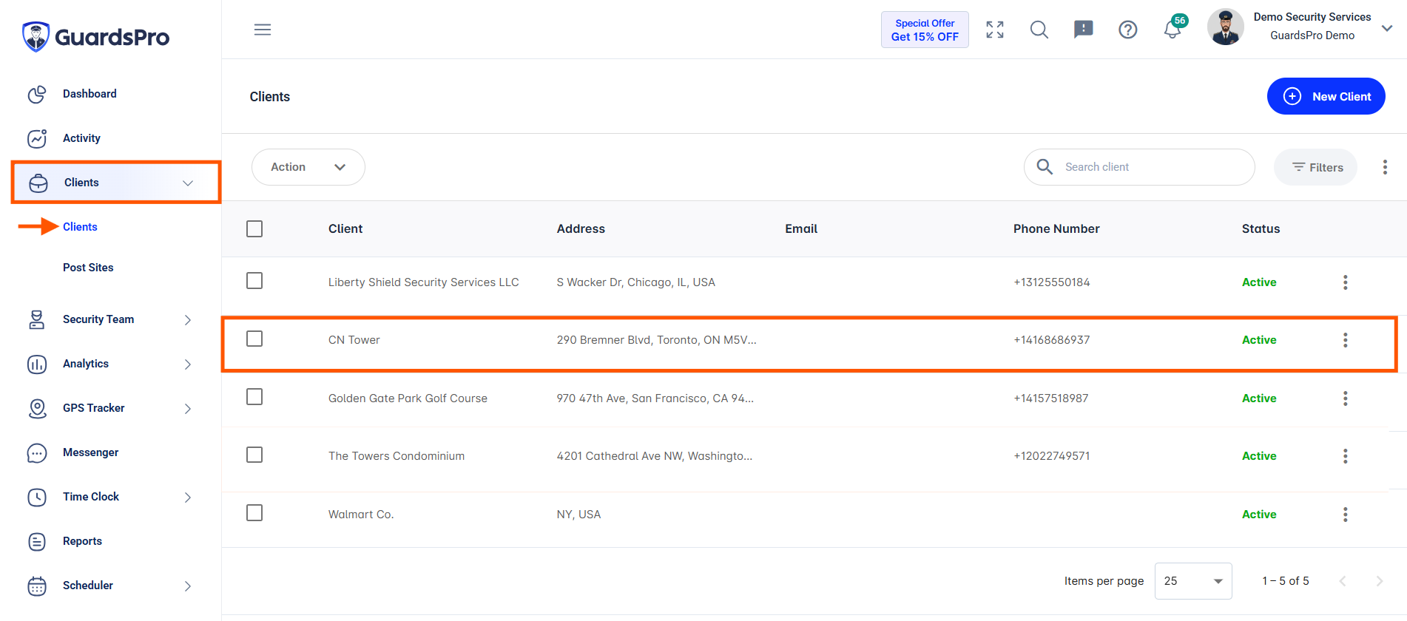Open Post Sites sub-item
Screen dimensions: 1407x621
click(88, 268)
